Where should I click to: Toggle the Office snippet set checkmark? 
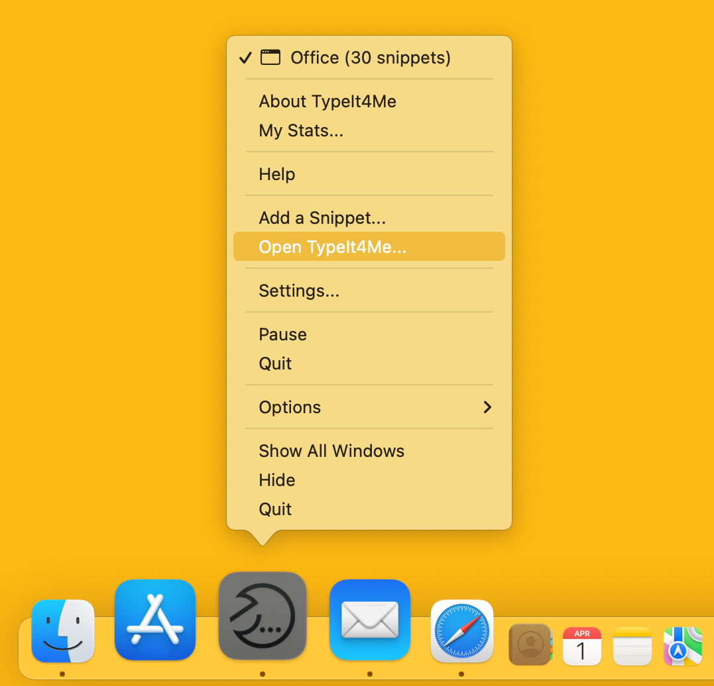tap(370, 58)
